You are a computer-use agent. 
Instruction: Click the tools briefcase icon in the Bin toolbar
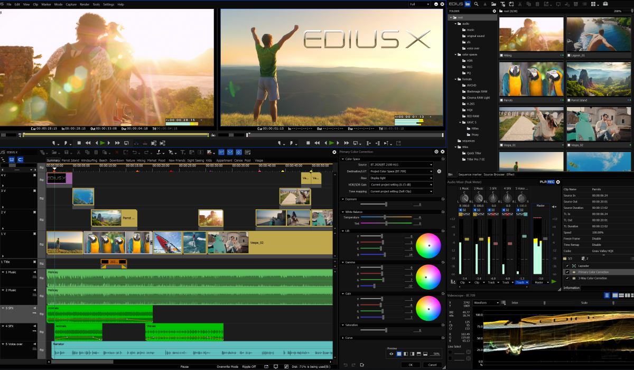point(605,4)
